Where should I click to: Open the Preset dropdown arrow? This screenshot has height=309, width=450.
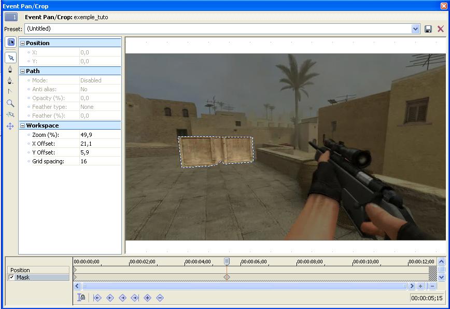tap(415, 29)
